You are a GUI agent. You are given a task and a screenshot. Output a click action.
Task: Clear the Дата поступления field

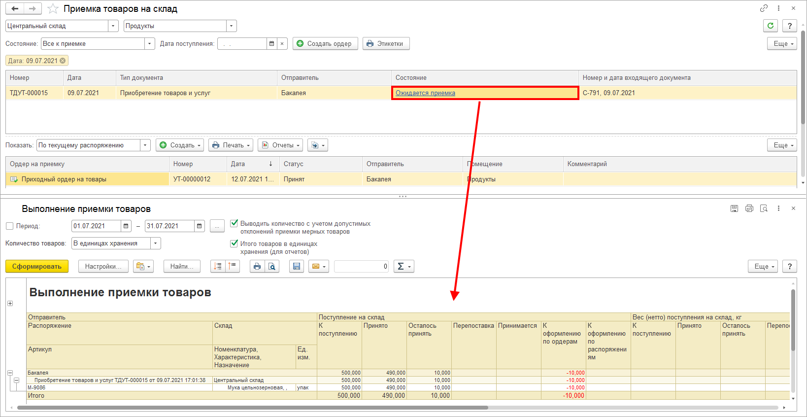(282, 43)
